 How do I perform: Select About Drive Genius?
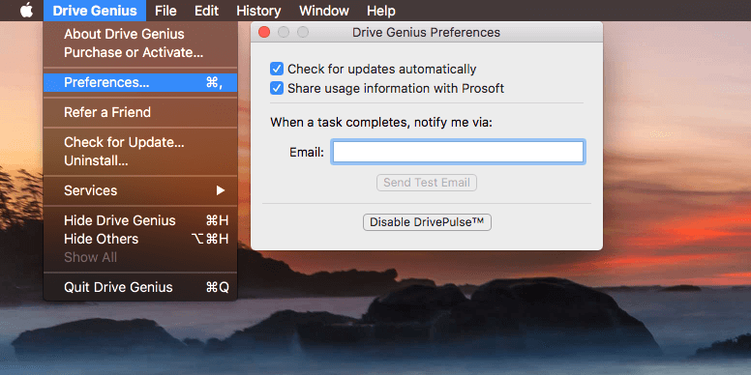click(x=140, y=34)
